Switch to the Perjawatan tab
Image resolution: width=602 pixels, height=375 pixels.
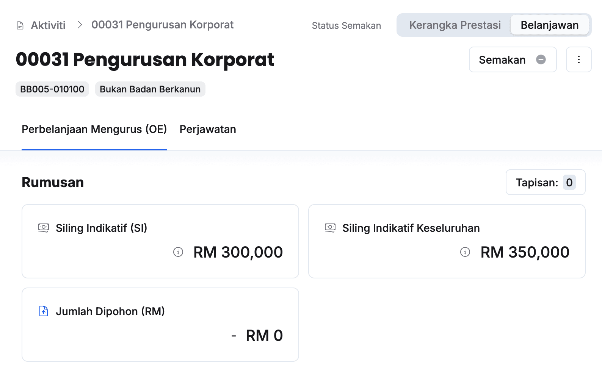point(208,130)
